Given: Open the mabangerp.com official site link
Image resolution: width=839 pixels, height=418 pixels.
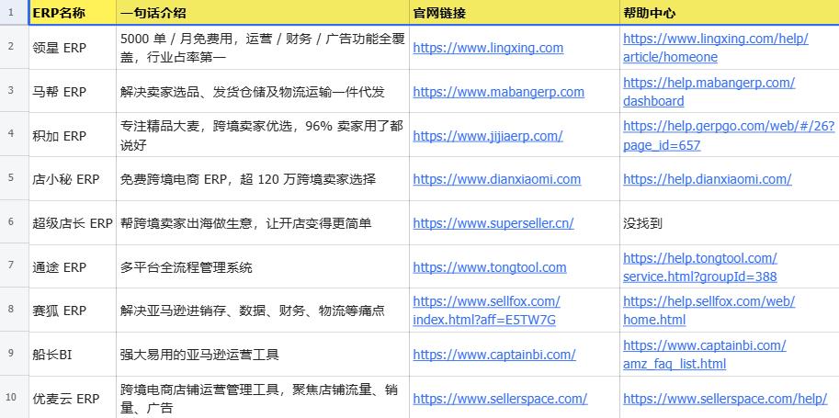Looking at the screenshot, I should click(499, 92).
